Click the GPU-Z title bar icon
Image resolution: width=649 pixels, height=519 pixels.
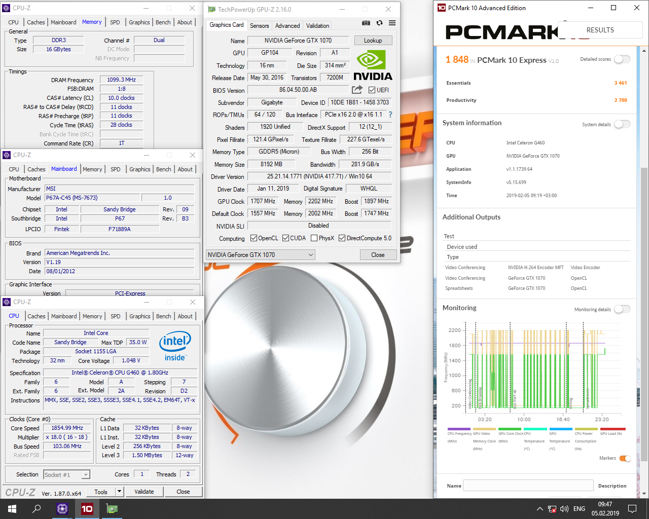[212, 9]
